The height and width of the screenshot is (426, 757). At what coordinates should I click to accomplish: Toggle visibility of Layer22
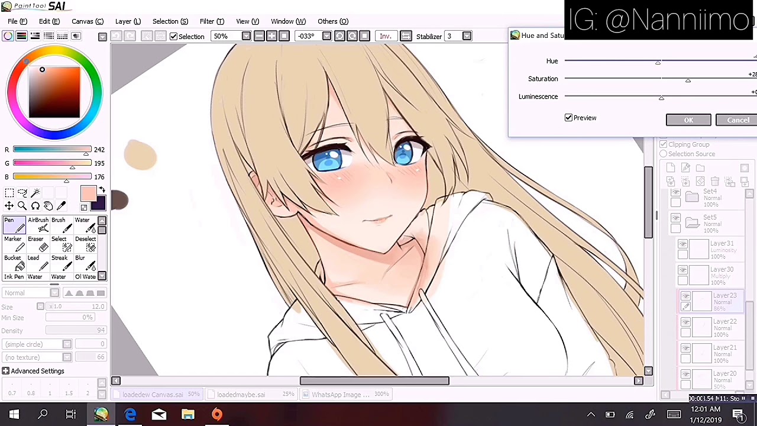coord(685,322)
